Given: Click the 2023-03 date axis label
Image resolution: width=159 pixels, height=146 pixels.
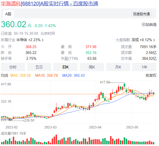Looking at the screenshot, I should [50, 127].
